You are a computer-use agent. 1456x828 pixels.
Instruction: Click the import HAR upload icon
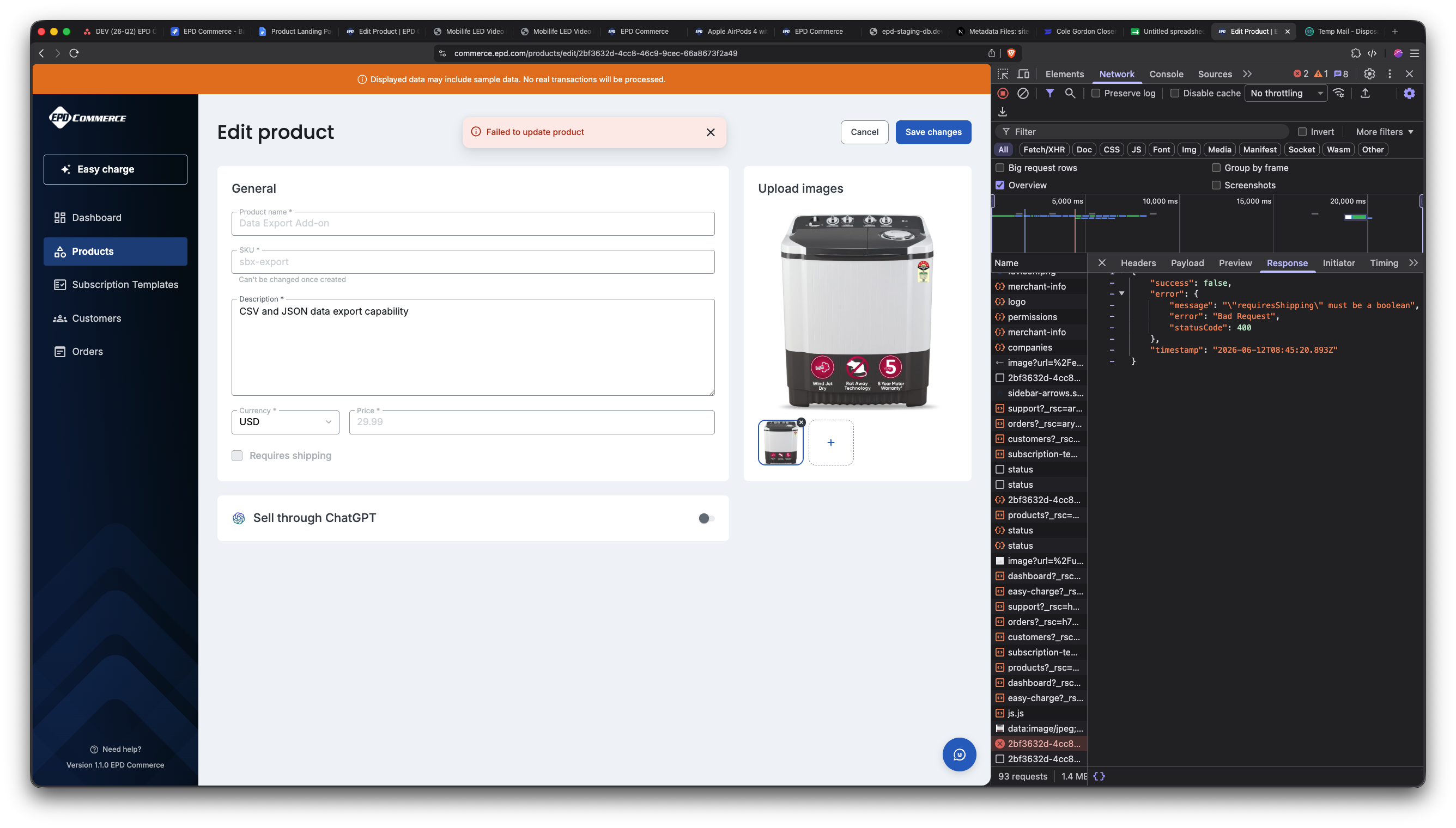(1365, 93)
